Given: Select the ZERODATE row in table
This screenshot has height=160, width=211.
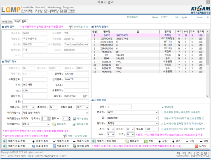Looking at the screenshot, I should pyautogui.click(x=148, y=39).
